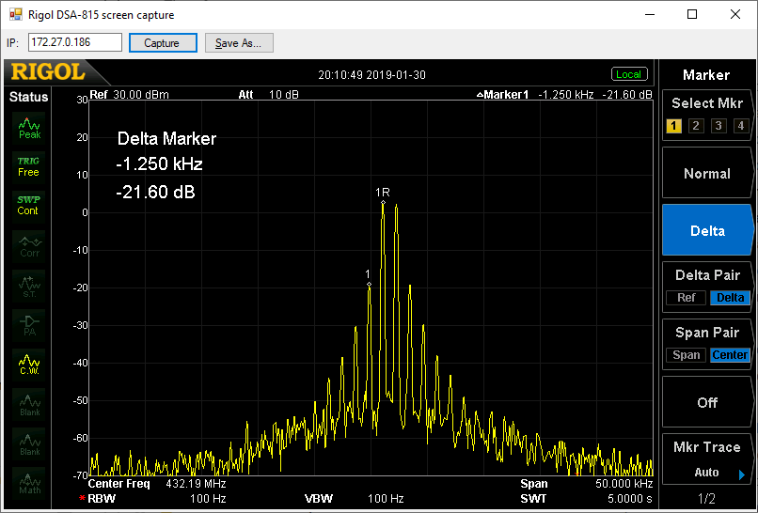
Task: Click the TRIG Free status icon
Action: [x=29, y=166]
